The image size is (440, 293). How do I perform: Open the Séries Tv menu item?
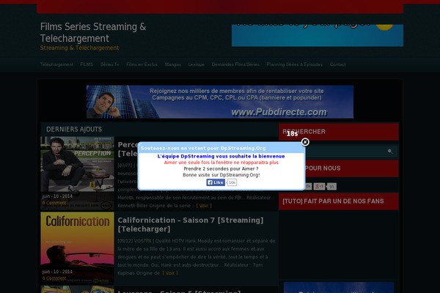click(x=110, y=64)
